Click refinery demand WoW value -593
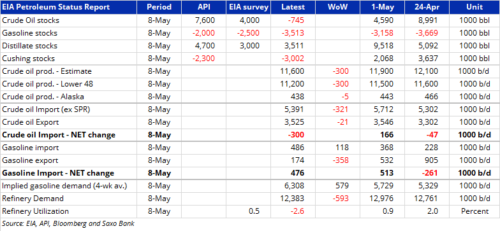The height and width of the screenshot is (231, 500). pyautogui.click(x=341, y=199)
